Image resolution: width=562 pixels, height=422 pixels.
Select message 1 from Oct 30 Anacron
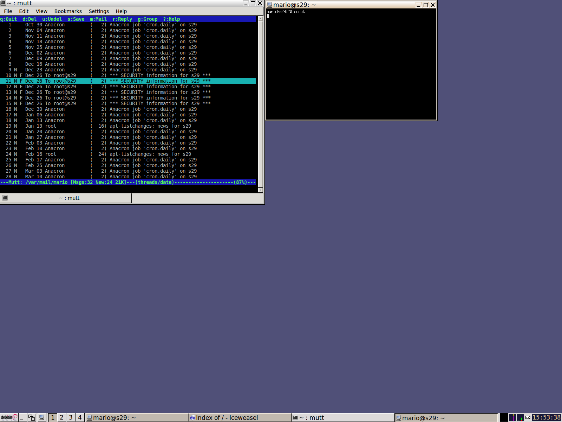pos(128,25)
